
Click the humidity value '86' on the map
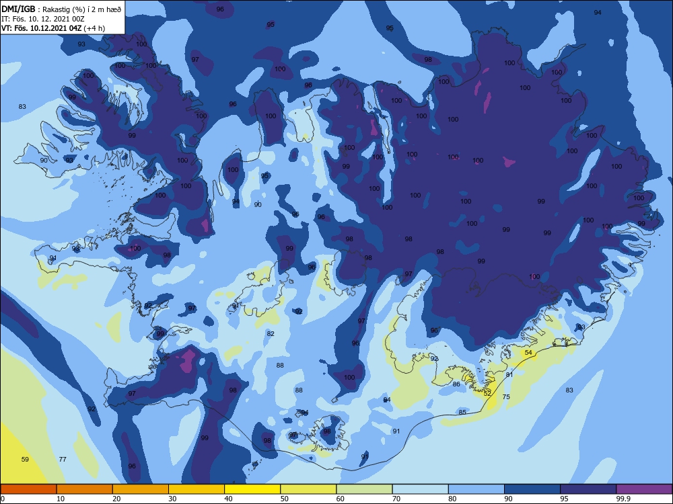tap(456, 384)
